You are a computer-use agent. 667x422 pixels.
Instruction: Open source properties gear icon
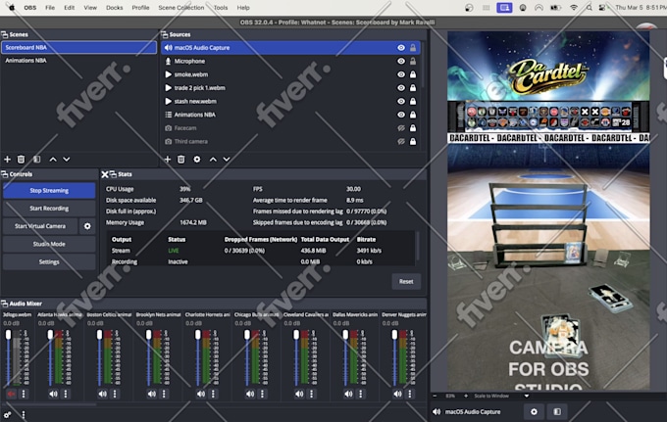pos(197,160)
